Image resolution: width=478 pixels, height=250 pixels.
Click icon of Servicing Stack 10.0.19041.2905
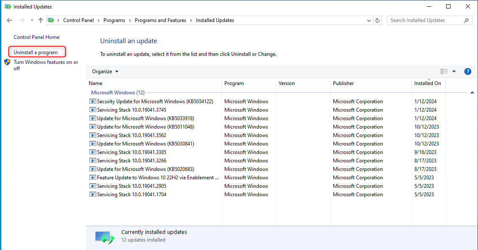tap(92, 186)
